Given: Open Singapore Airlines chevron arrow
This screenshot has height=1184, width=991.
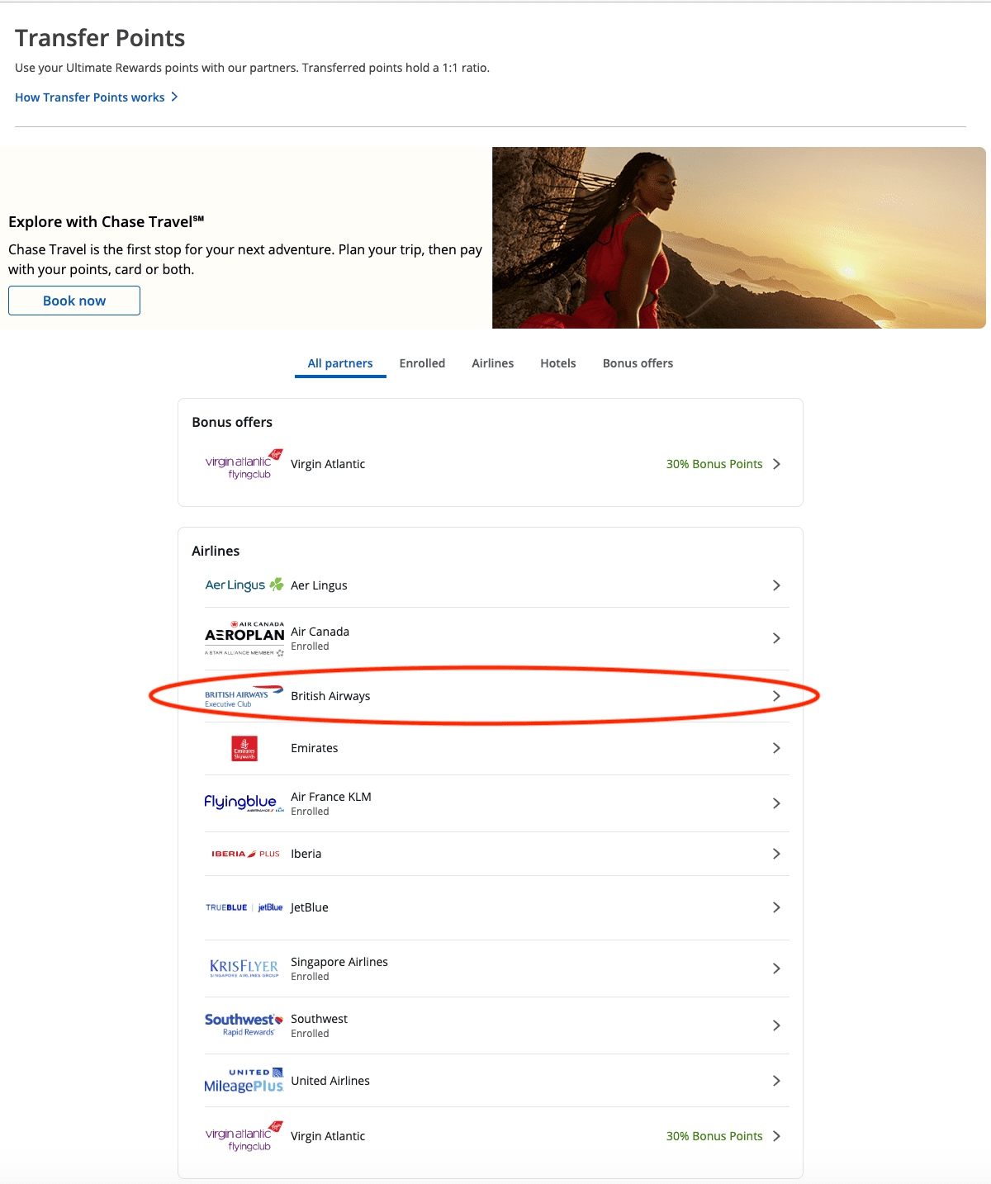Looking at the screenshot, I should tap(776, 969).
